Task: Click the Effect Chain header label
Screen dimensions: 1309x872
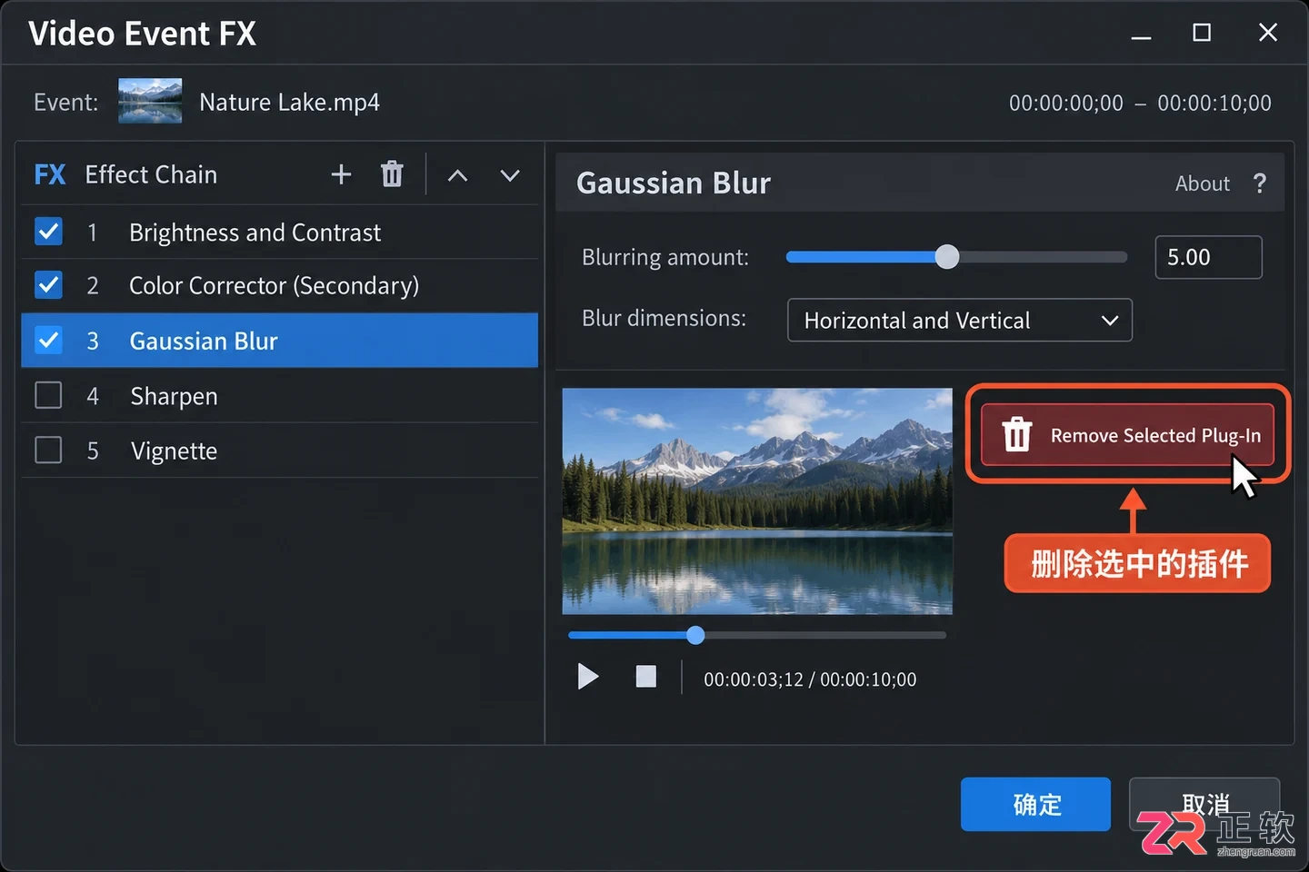Action: 151,174
